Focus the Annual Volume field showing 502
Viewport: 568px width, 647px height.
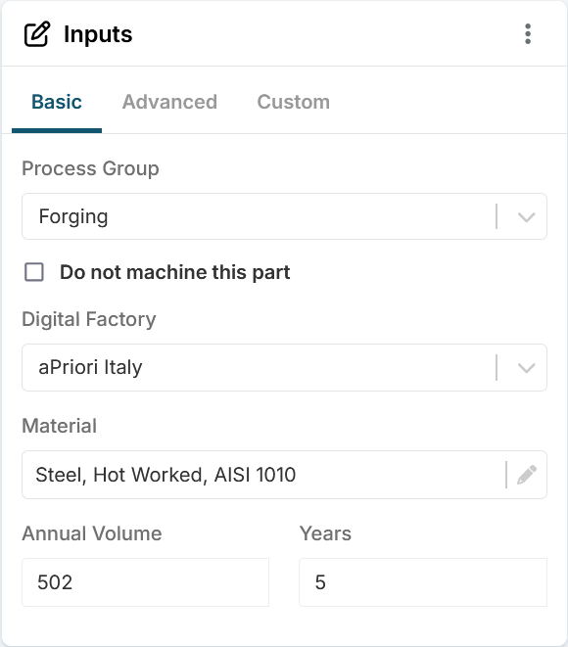point(145,582)
